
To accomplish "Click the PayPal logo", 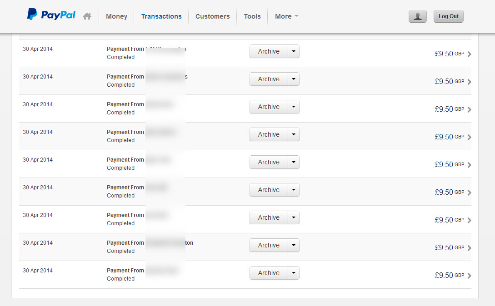I will click(51, 15).
